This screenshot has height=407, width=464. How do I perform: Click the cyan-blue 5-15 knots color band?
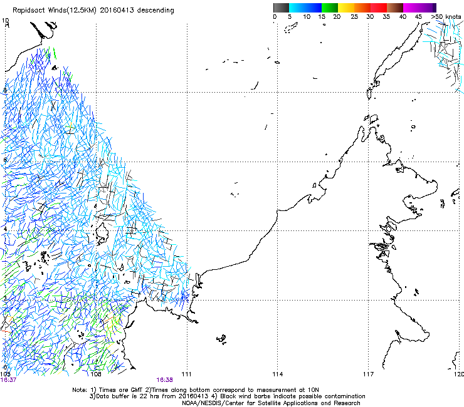click(x=305, y=8)
